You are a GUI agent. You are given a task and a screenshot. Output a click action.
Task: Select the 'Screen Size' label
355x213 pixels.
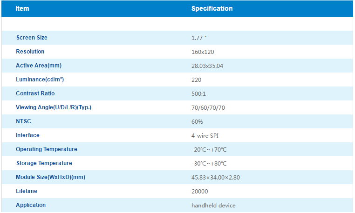point(32,38)
